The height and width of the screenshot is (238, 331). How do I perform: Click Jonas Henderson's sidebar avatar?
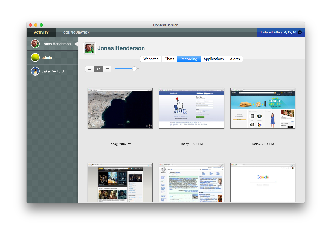[35, 44]
